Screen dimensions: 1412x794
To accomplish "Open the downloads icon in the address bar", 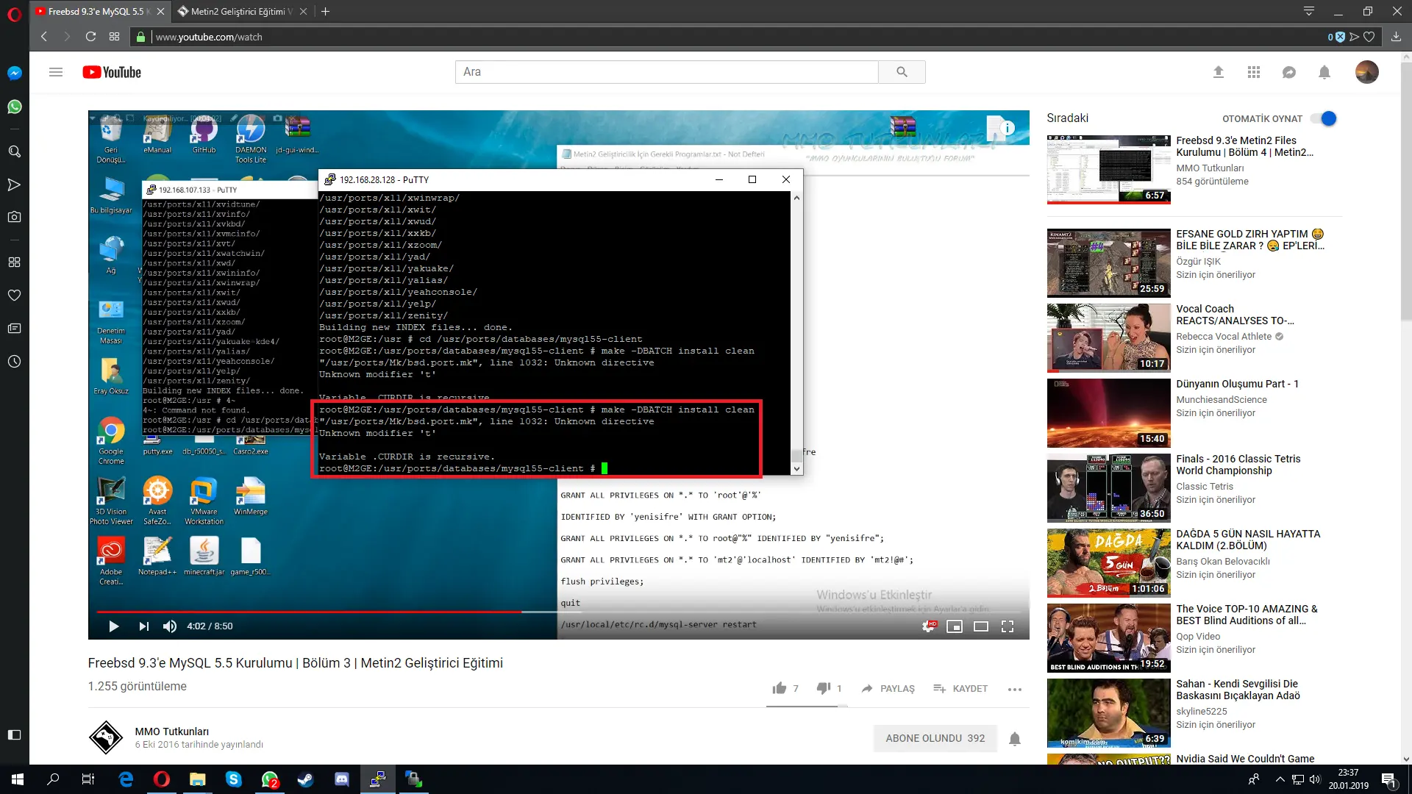I will point(1396,37).
